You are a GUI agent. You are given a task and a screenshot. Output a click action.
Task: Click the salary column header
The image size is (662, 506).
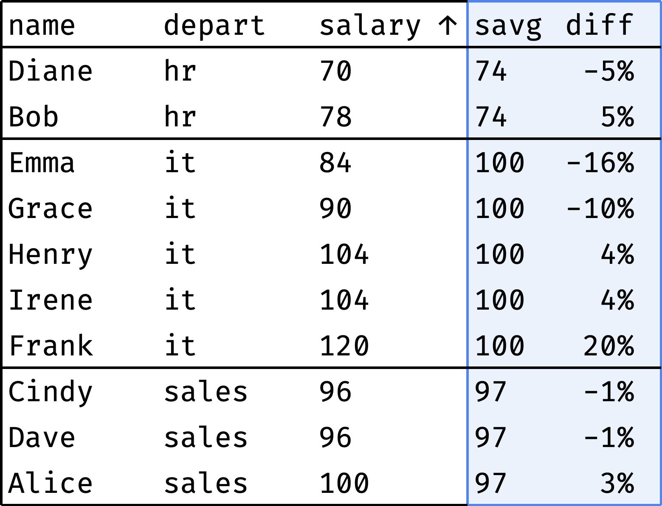[370, 25]
